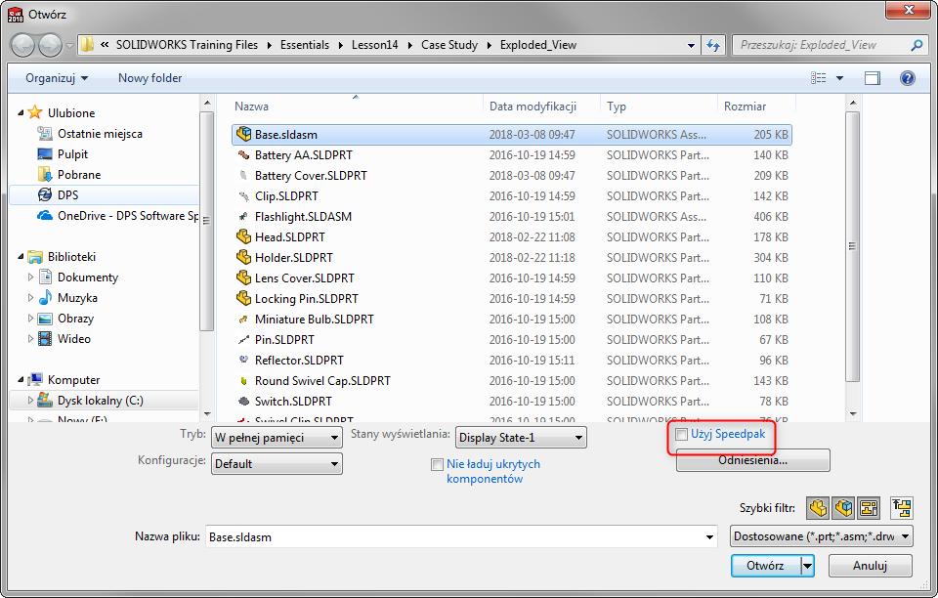Click Battery AA.SLDPRT file icon
This screenshot has height=598, width=938.
coord(243,155)
